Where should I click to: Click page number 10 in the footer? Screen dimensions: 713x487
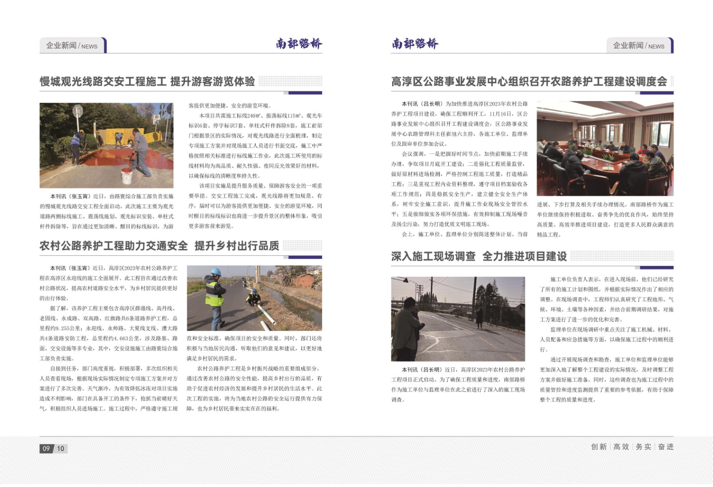(61, 449)
